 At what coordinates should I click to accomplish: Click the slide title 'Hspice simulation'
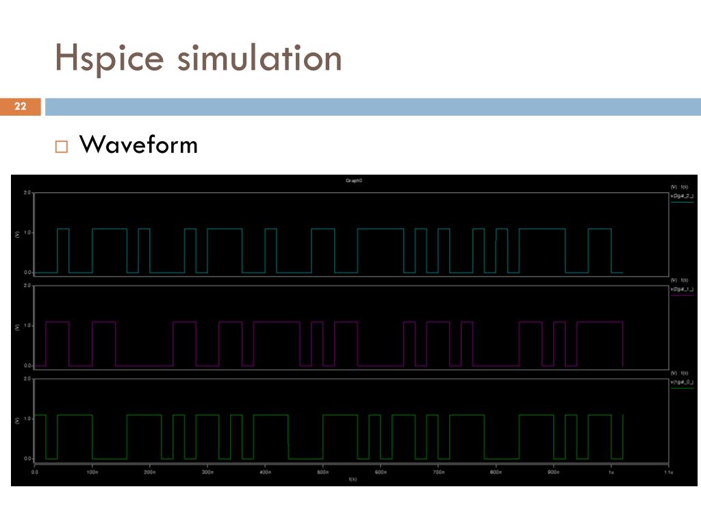click(198, 59)
